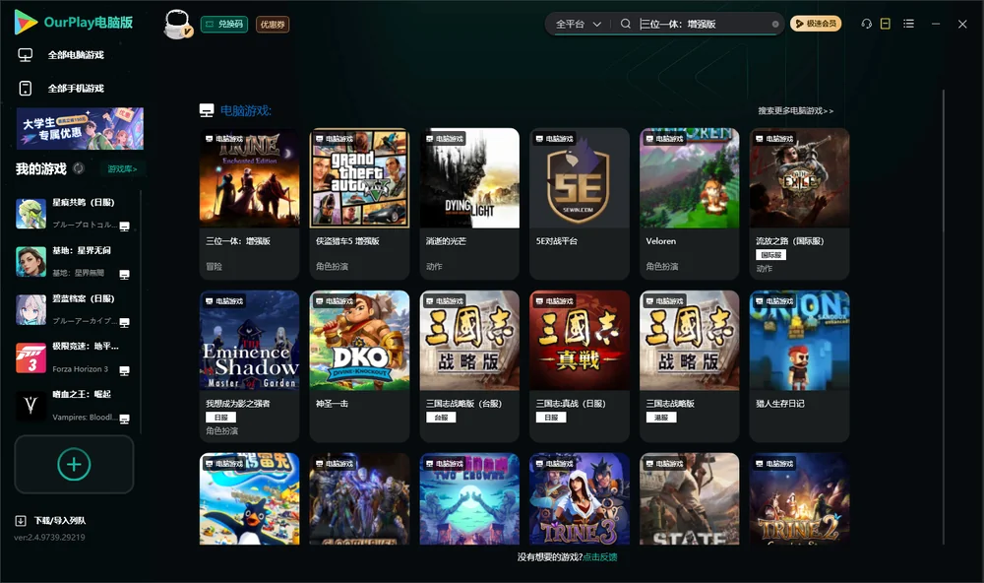Open the user avatar profile

coord(177,24)
